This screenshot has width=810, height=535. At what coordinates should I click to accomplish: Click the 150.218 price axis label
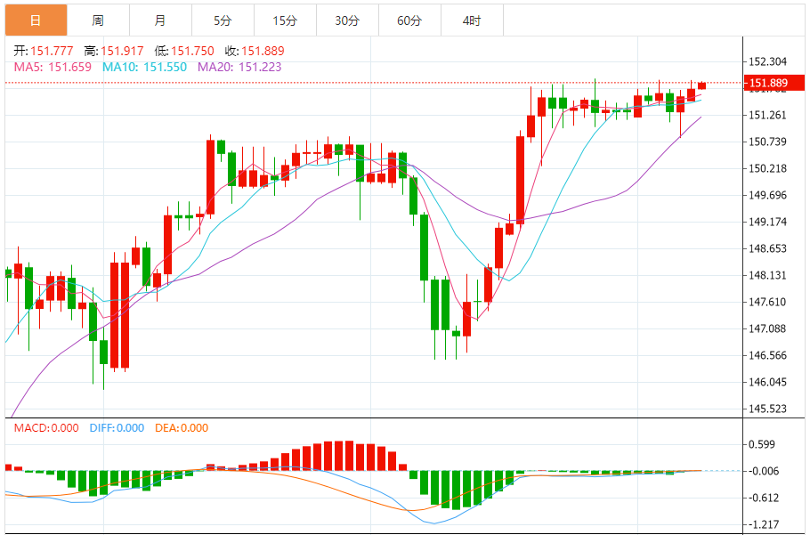tap(767, 169)
